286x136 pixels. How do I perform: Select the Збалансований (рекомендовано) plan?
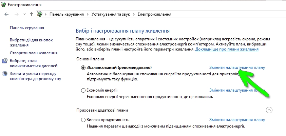click(x=83, y=67)
